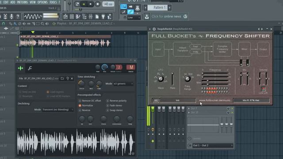Image resolution: width=283 pixels, height=159 pixels.
Task: Select the playlist zoom magnifier tool
Action: pyautogui.click(x=42, y=23)
